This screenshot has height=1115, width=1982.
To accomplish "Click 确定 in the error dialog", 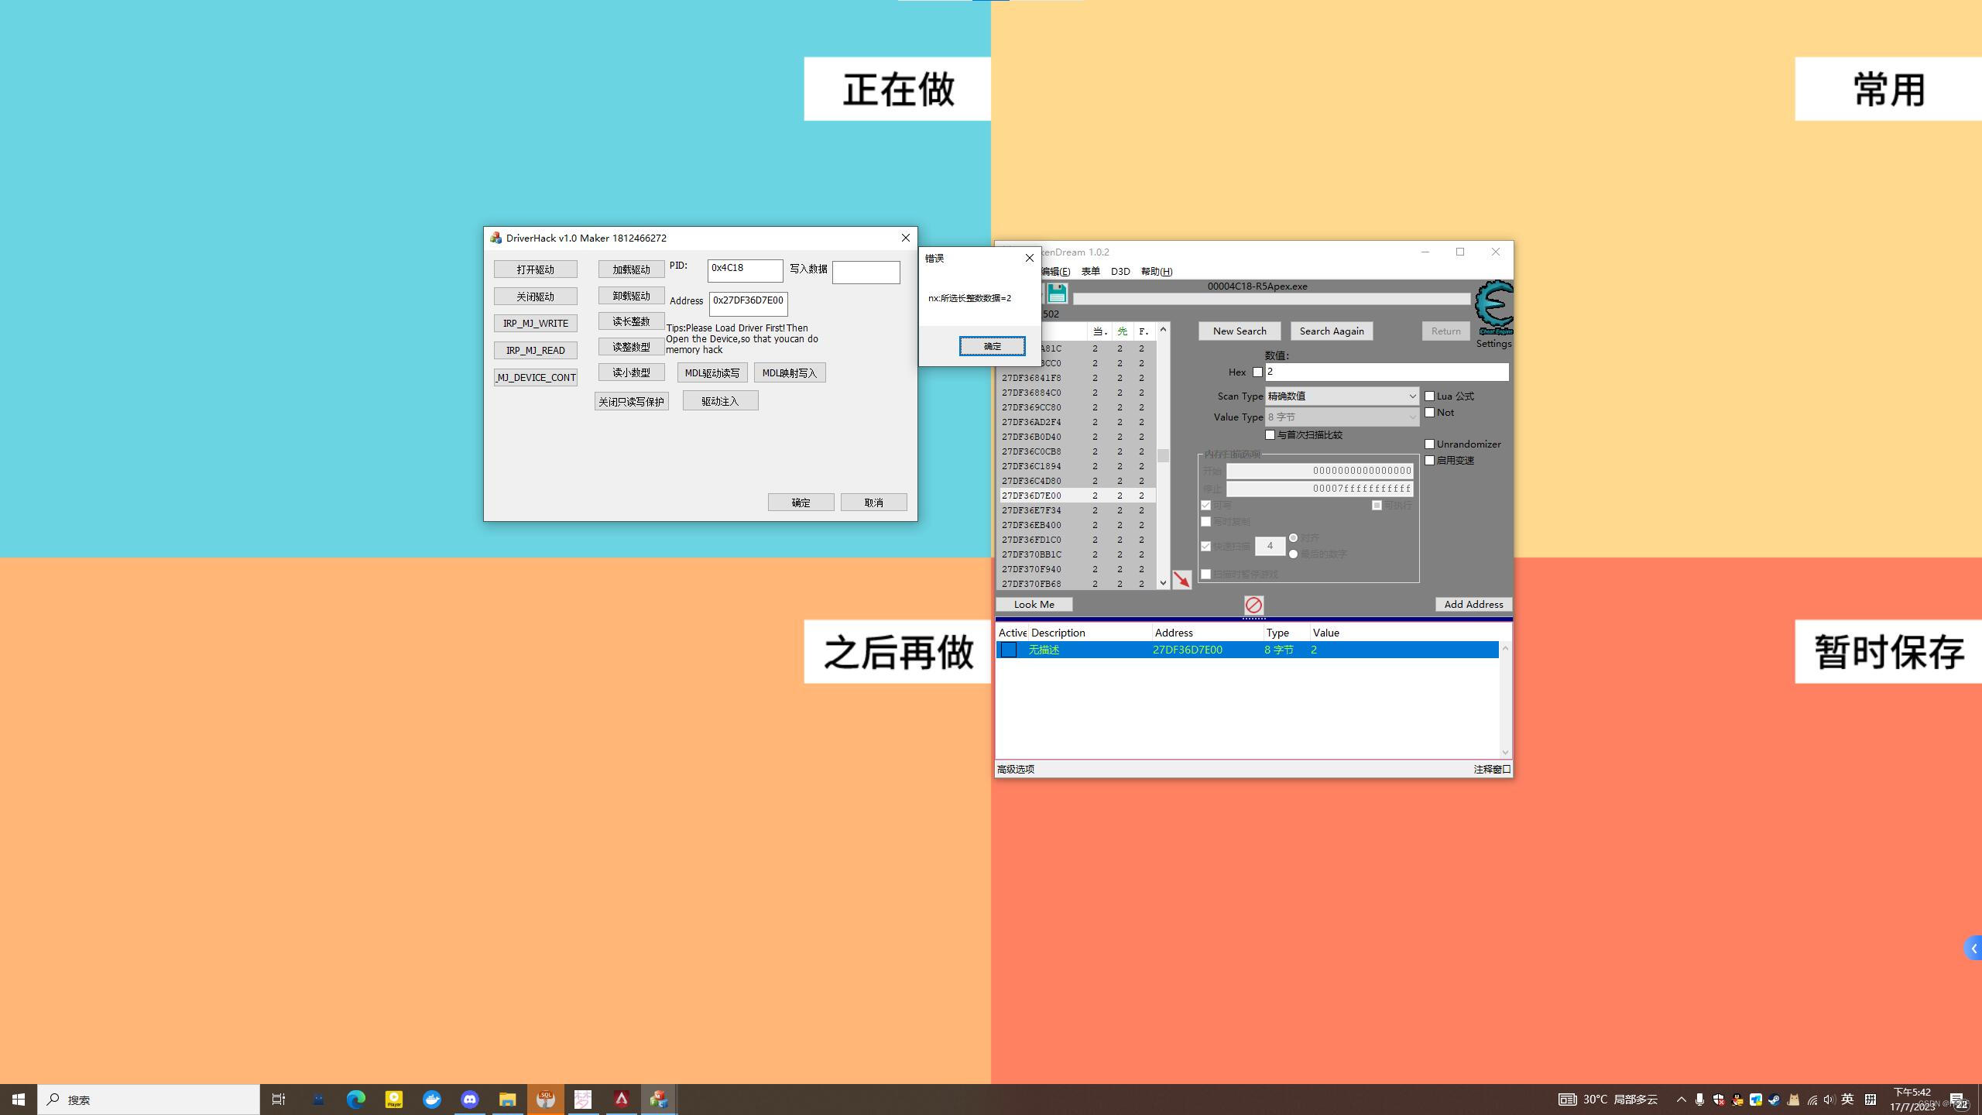I will 992,346.
